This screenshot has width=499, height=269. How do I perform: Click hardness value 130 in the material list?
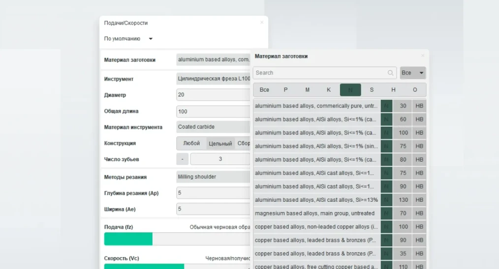click(403, 200)
